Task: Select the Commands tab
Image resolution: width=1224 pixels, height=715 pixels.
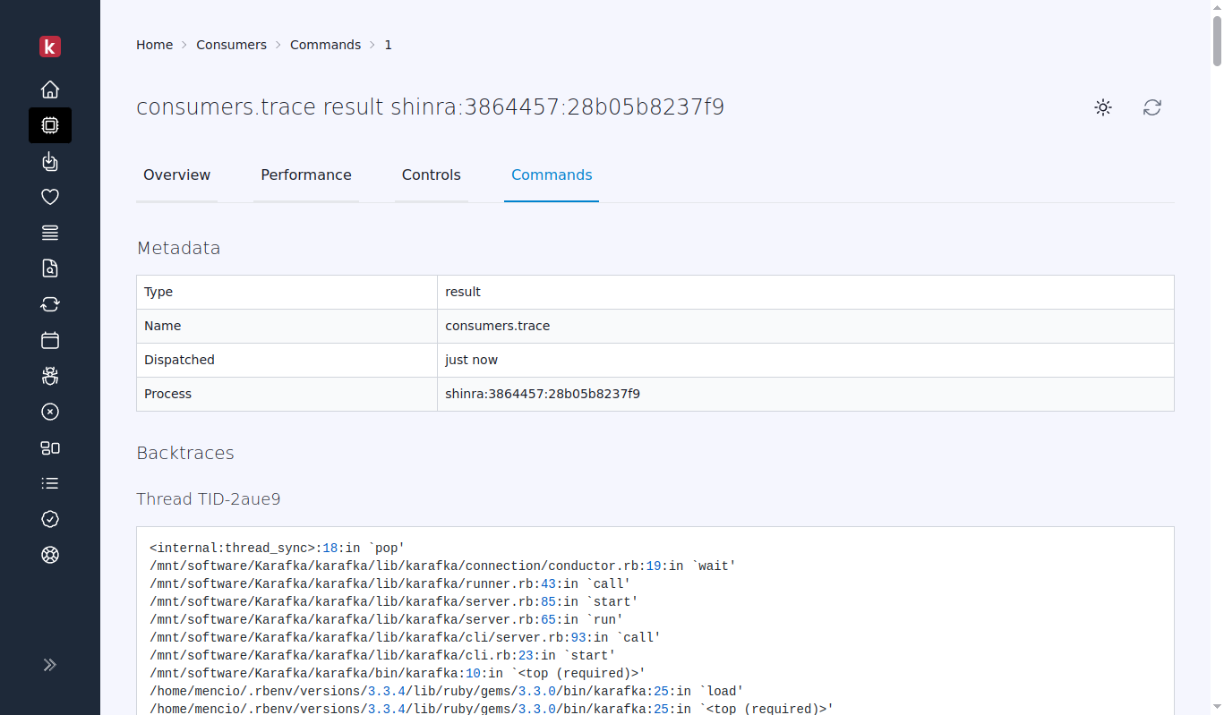Action: pyautogui.click(x=552, y=175)
